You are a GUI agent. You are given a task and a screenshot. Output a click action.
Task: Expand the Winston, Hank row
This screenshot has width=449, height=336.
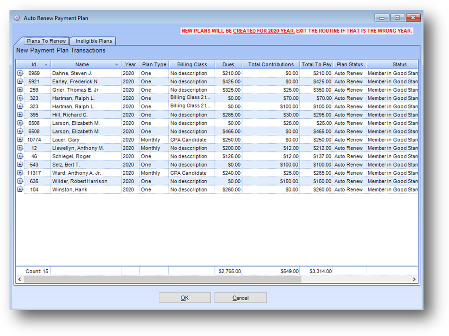(x=20, y=189)
